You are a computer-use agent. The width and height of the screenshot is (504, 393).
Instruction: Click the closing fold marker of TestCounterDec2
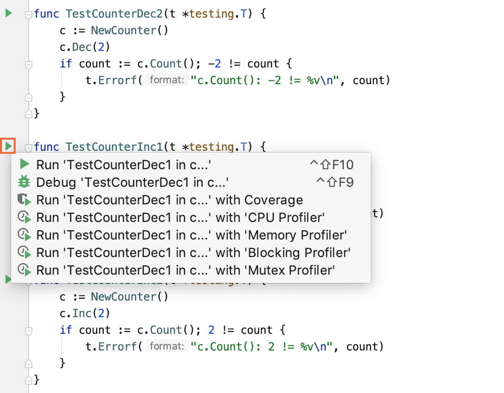(29, 114)
